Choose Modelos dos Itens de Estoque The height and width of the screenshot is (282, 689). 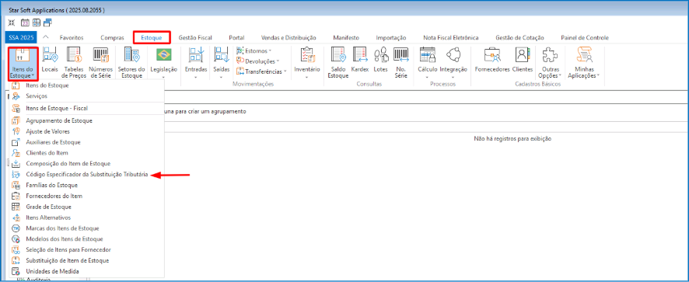tap(87, 239)
